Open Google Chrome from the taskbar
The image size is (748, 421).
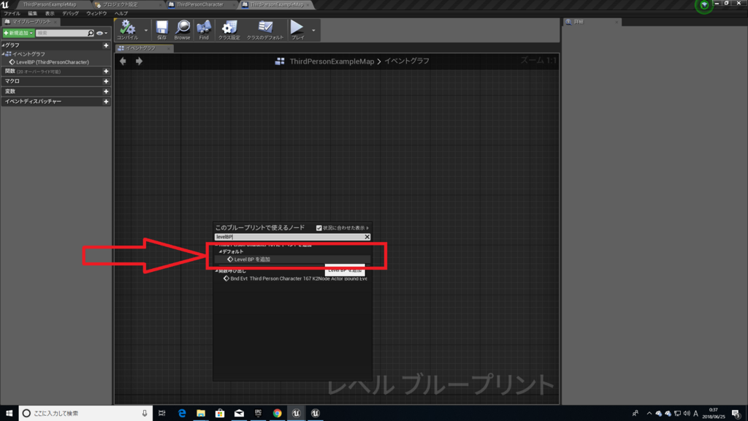tap(277, 414)
